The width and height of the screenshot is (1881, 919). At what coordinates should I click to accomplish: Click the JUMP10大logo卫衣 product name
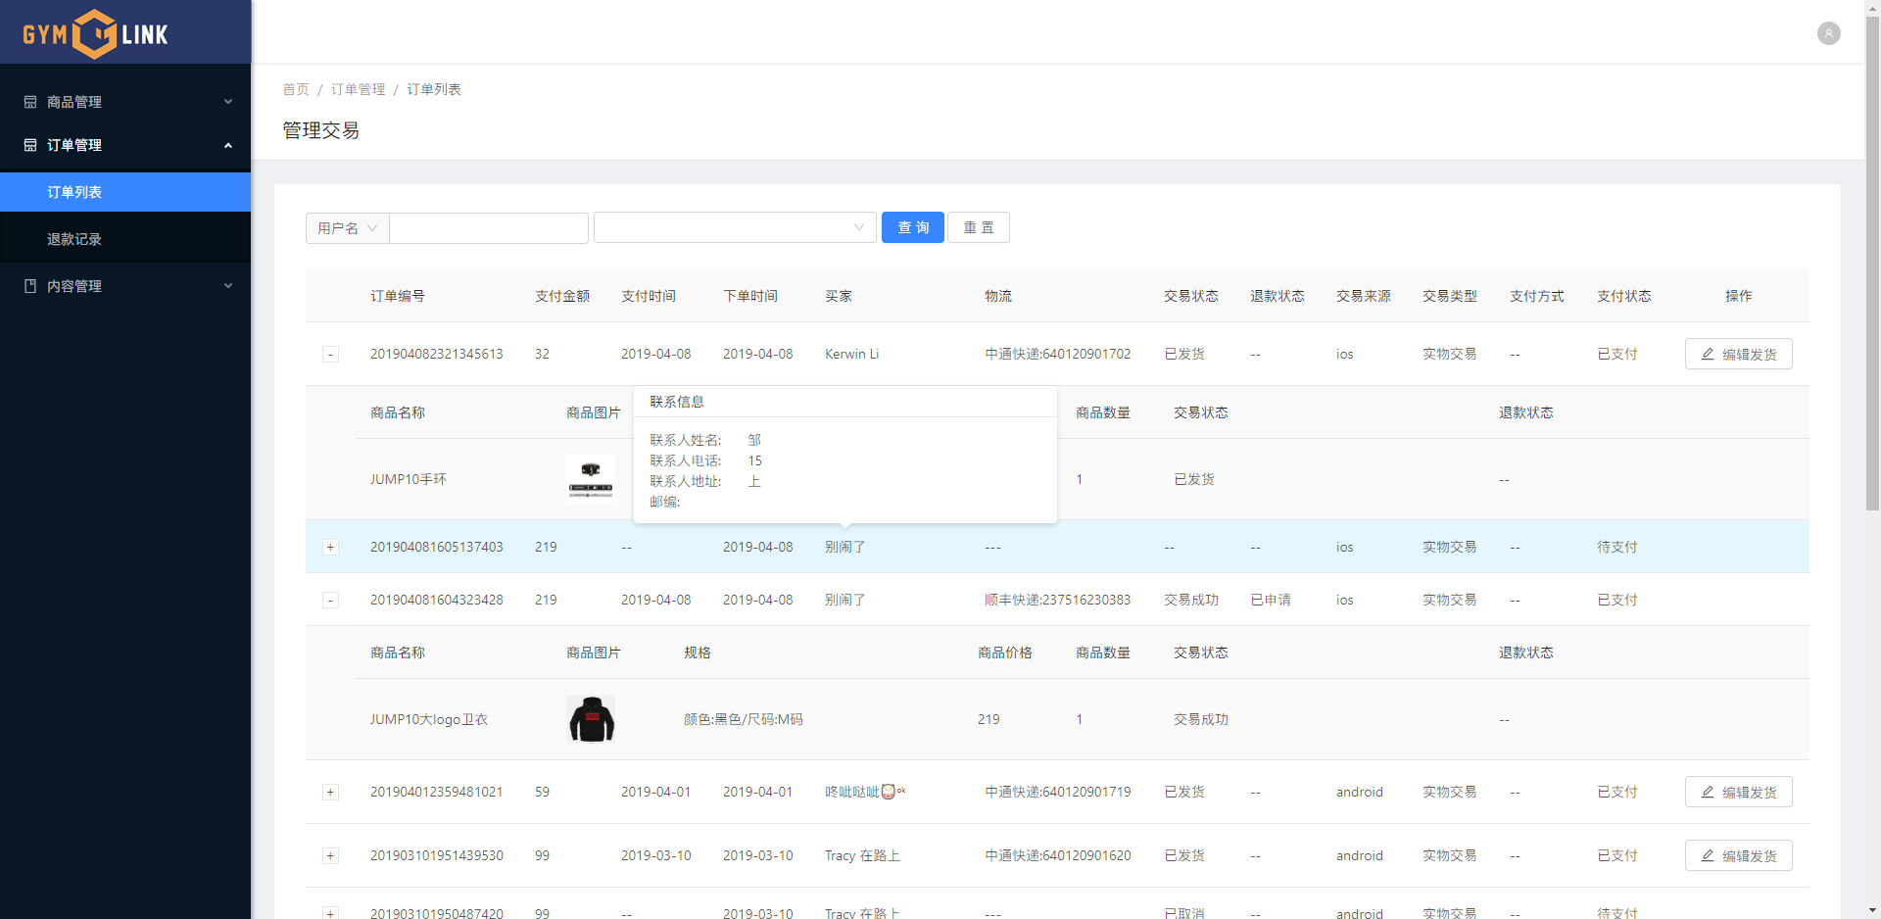(x=429, y=719)
